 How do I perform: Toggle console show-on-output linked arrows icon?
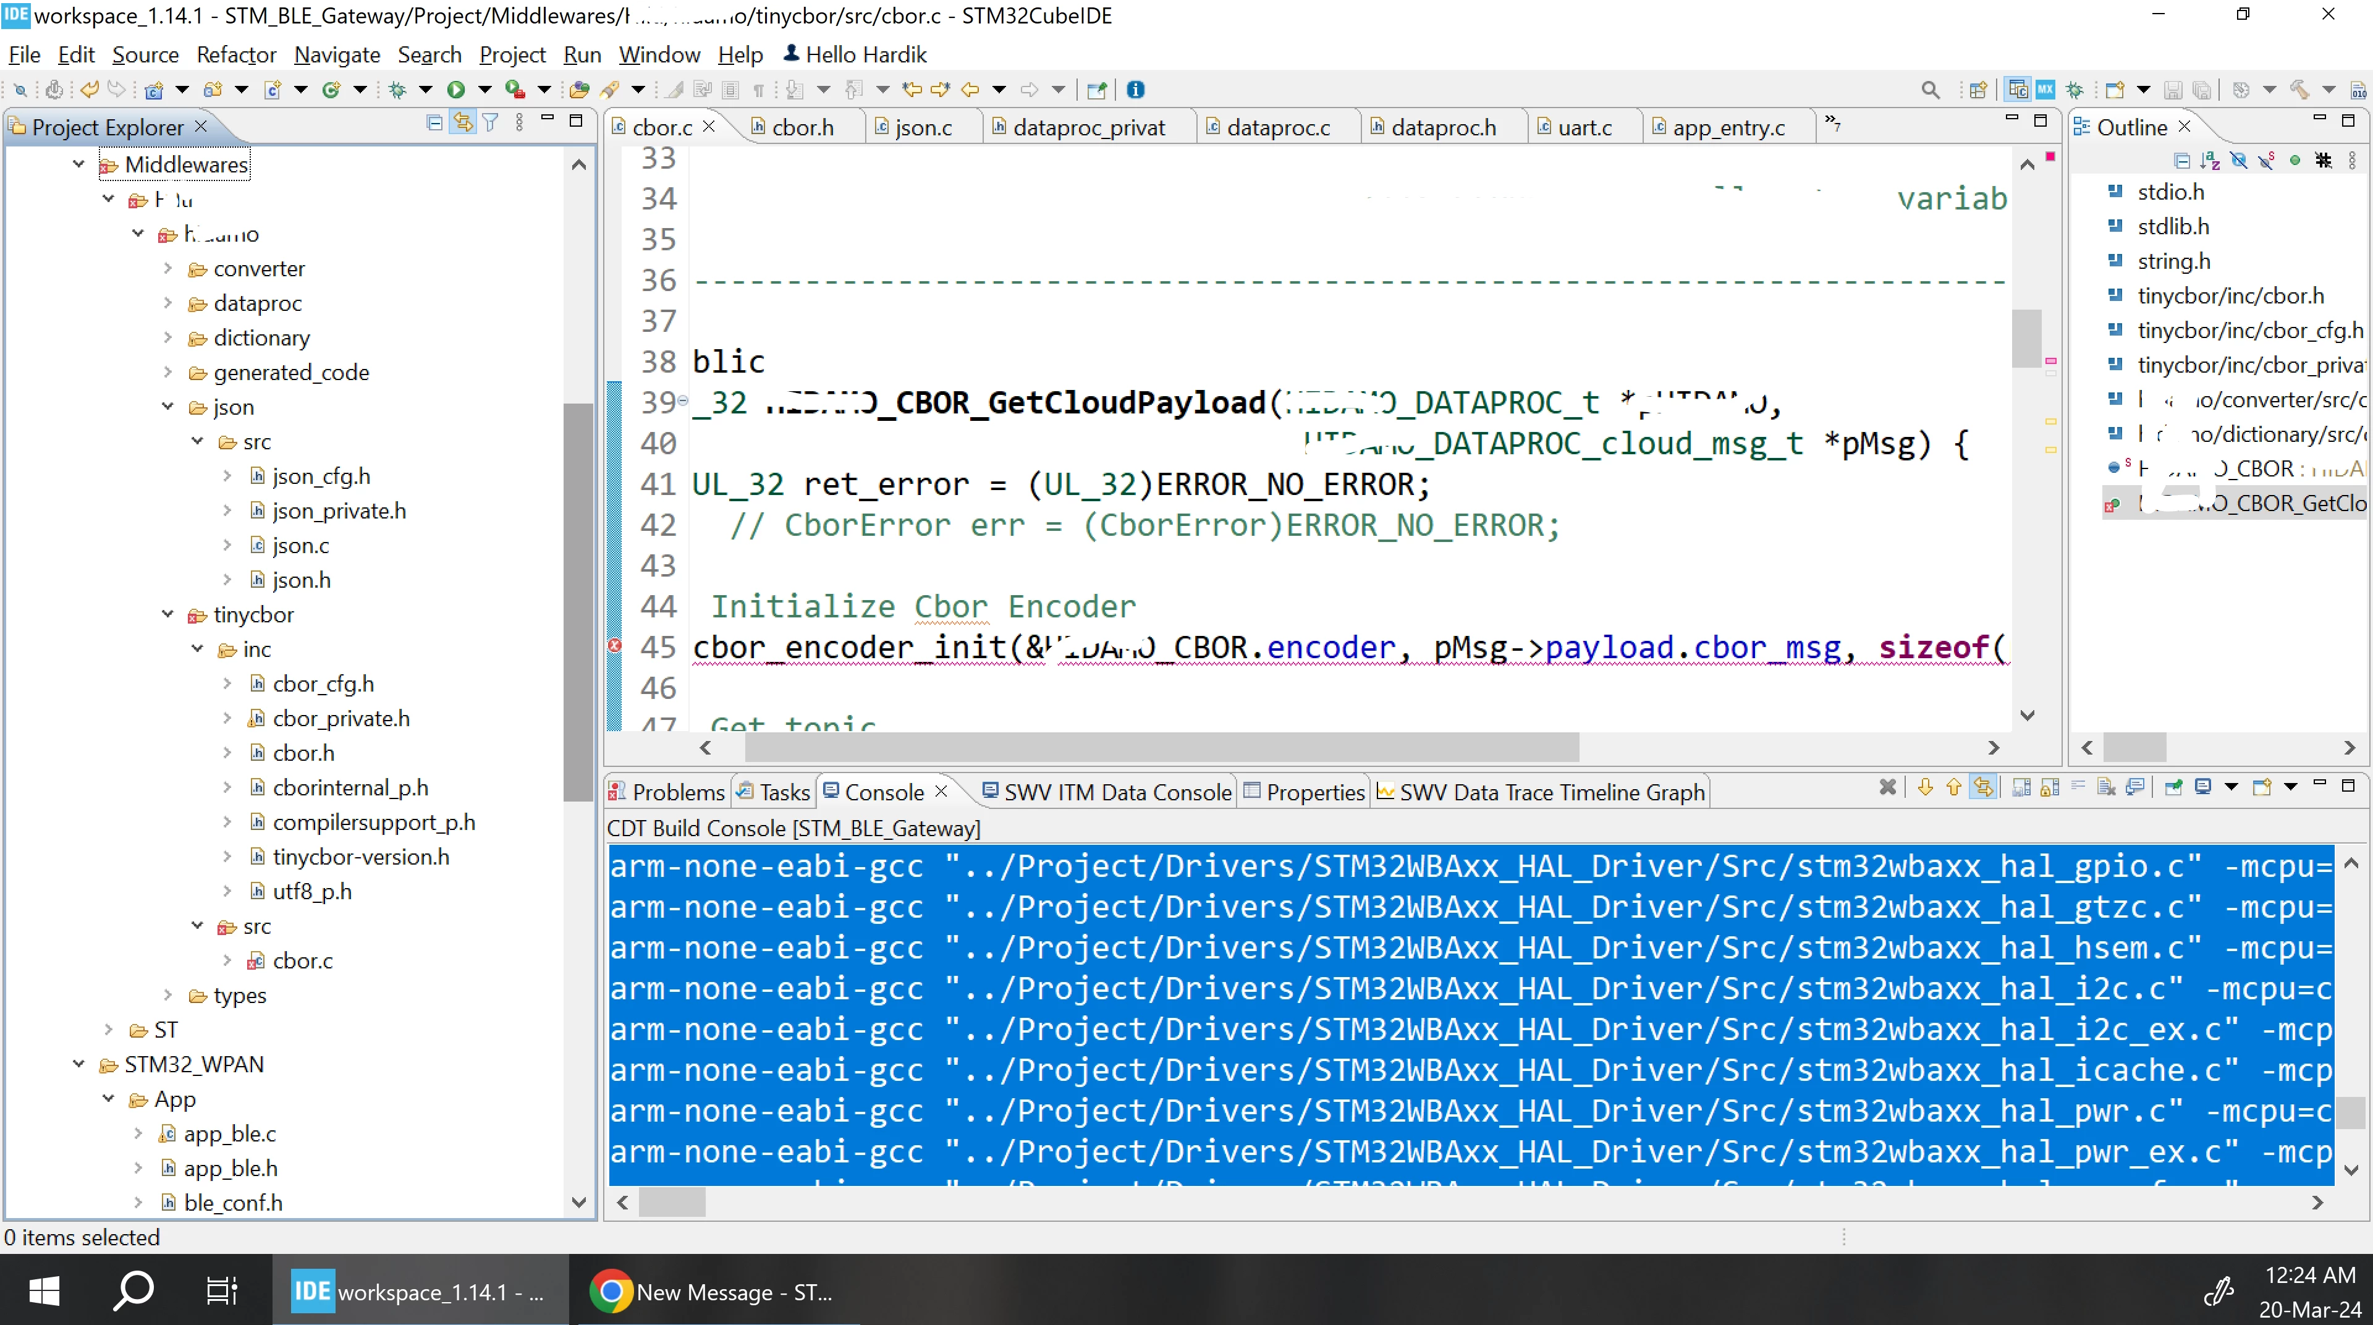pos(1983,788)
